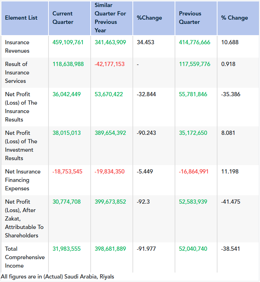Viewport: 260px width, 282px height.
Task: Select the Total Comprehensive Income row label
Action: (x=25, y=257)
